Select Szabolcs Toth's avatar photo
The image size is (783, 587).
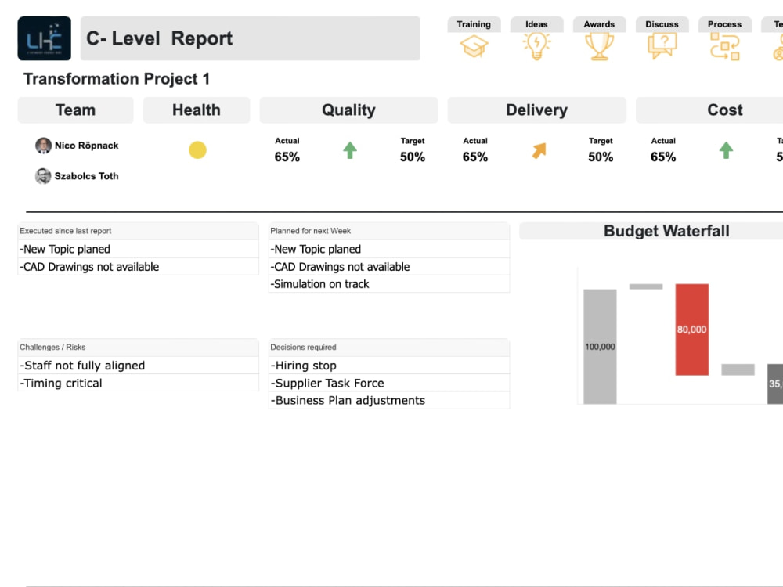click(x=43, y=176)
